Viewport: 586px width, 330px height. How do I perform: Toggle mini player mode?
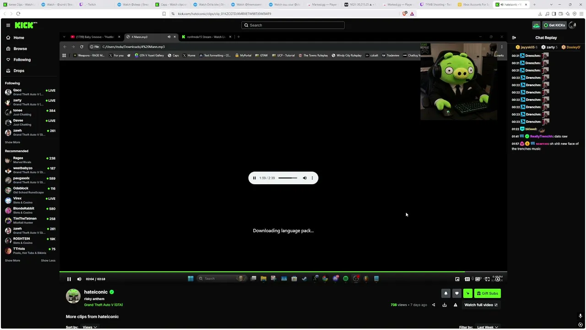click(457, 279)
